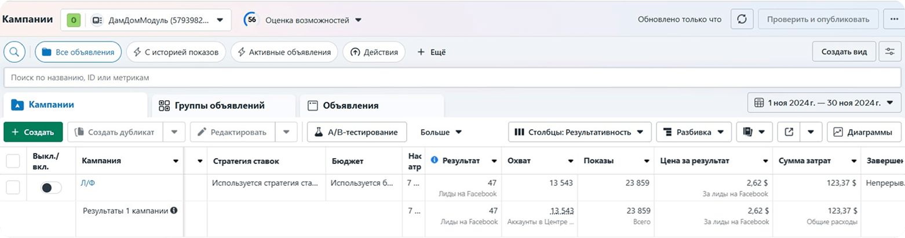Click the green 0 notification badge

[74, 20]
